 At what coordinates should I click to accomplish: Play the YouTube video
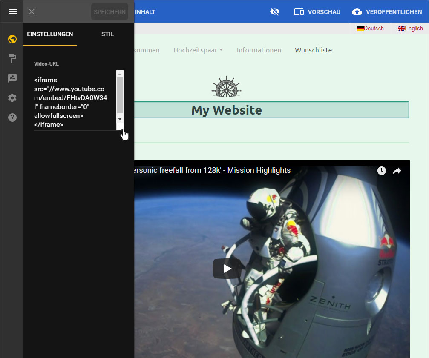(x=227, y=269)
